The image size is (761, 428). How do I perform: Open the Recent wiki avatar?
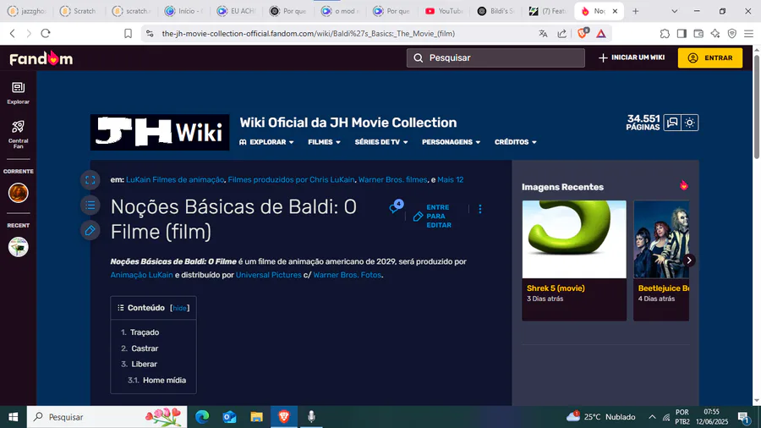click(x=18, y=247)
